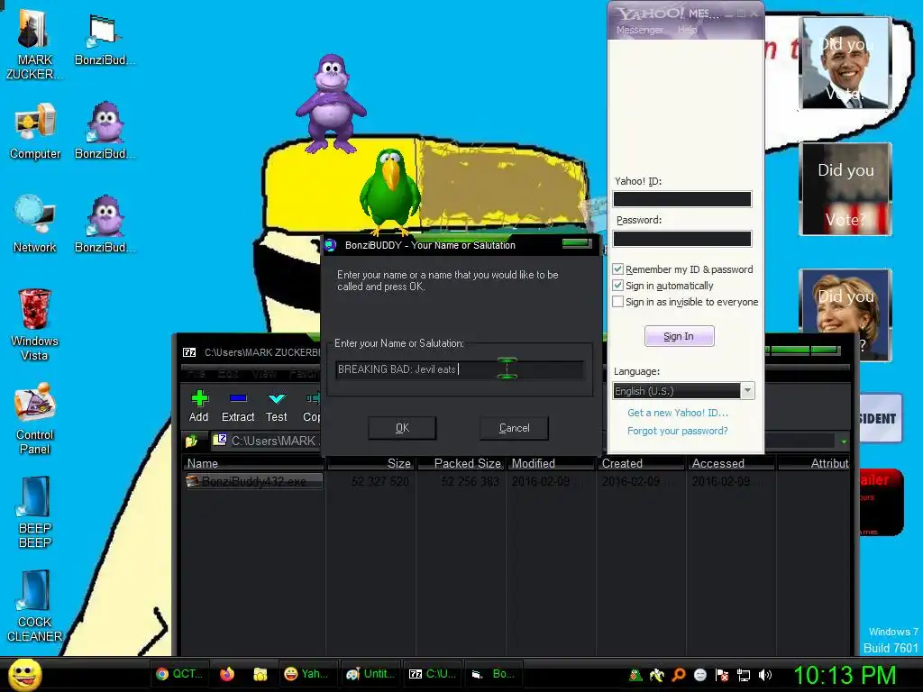The height and width of the screenshot is (692, 923).
Task: Sort by Name column in 7-Zip
Action: click(253, 464)
